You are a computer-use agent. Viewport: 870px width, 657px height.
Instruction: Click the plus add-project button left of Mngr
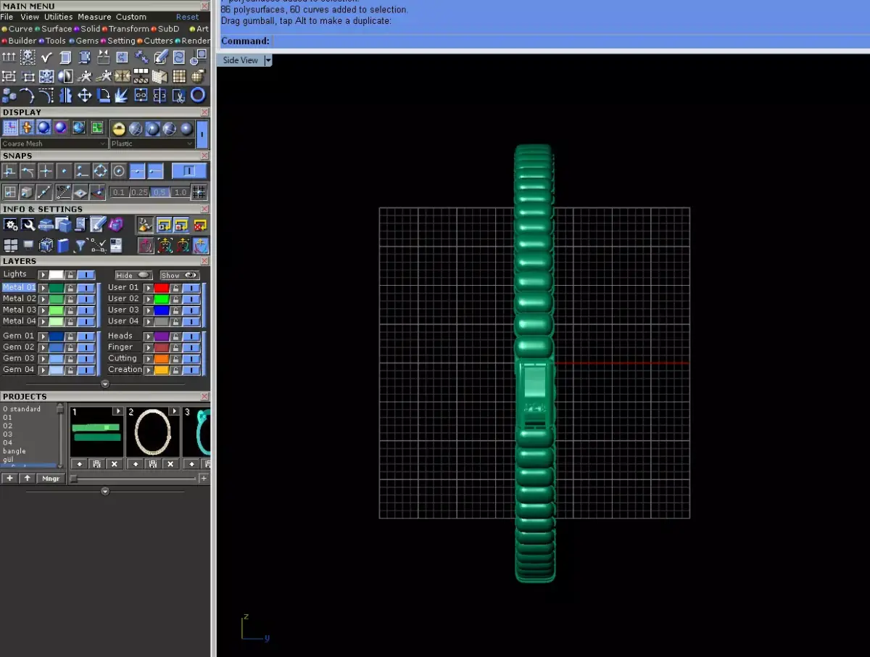tap(9, 479)
